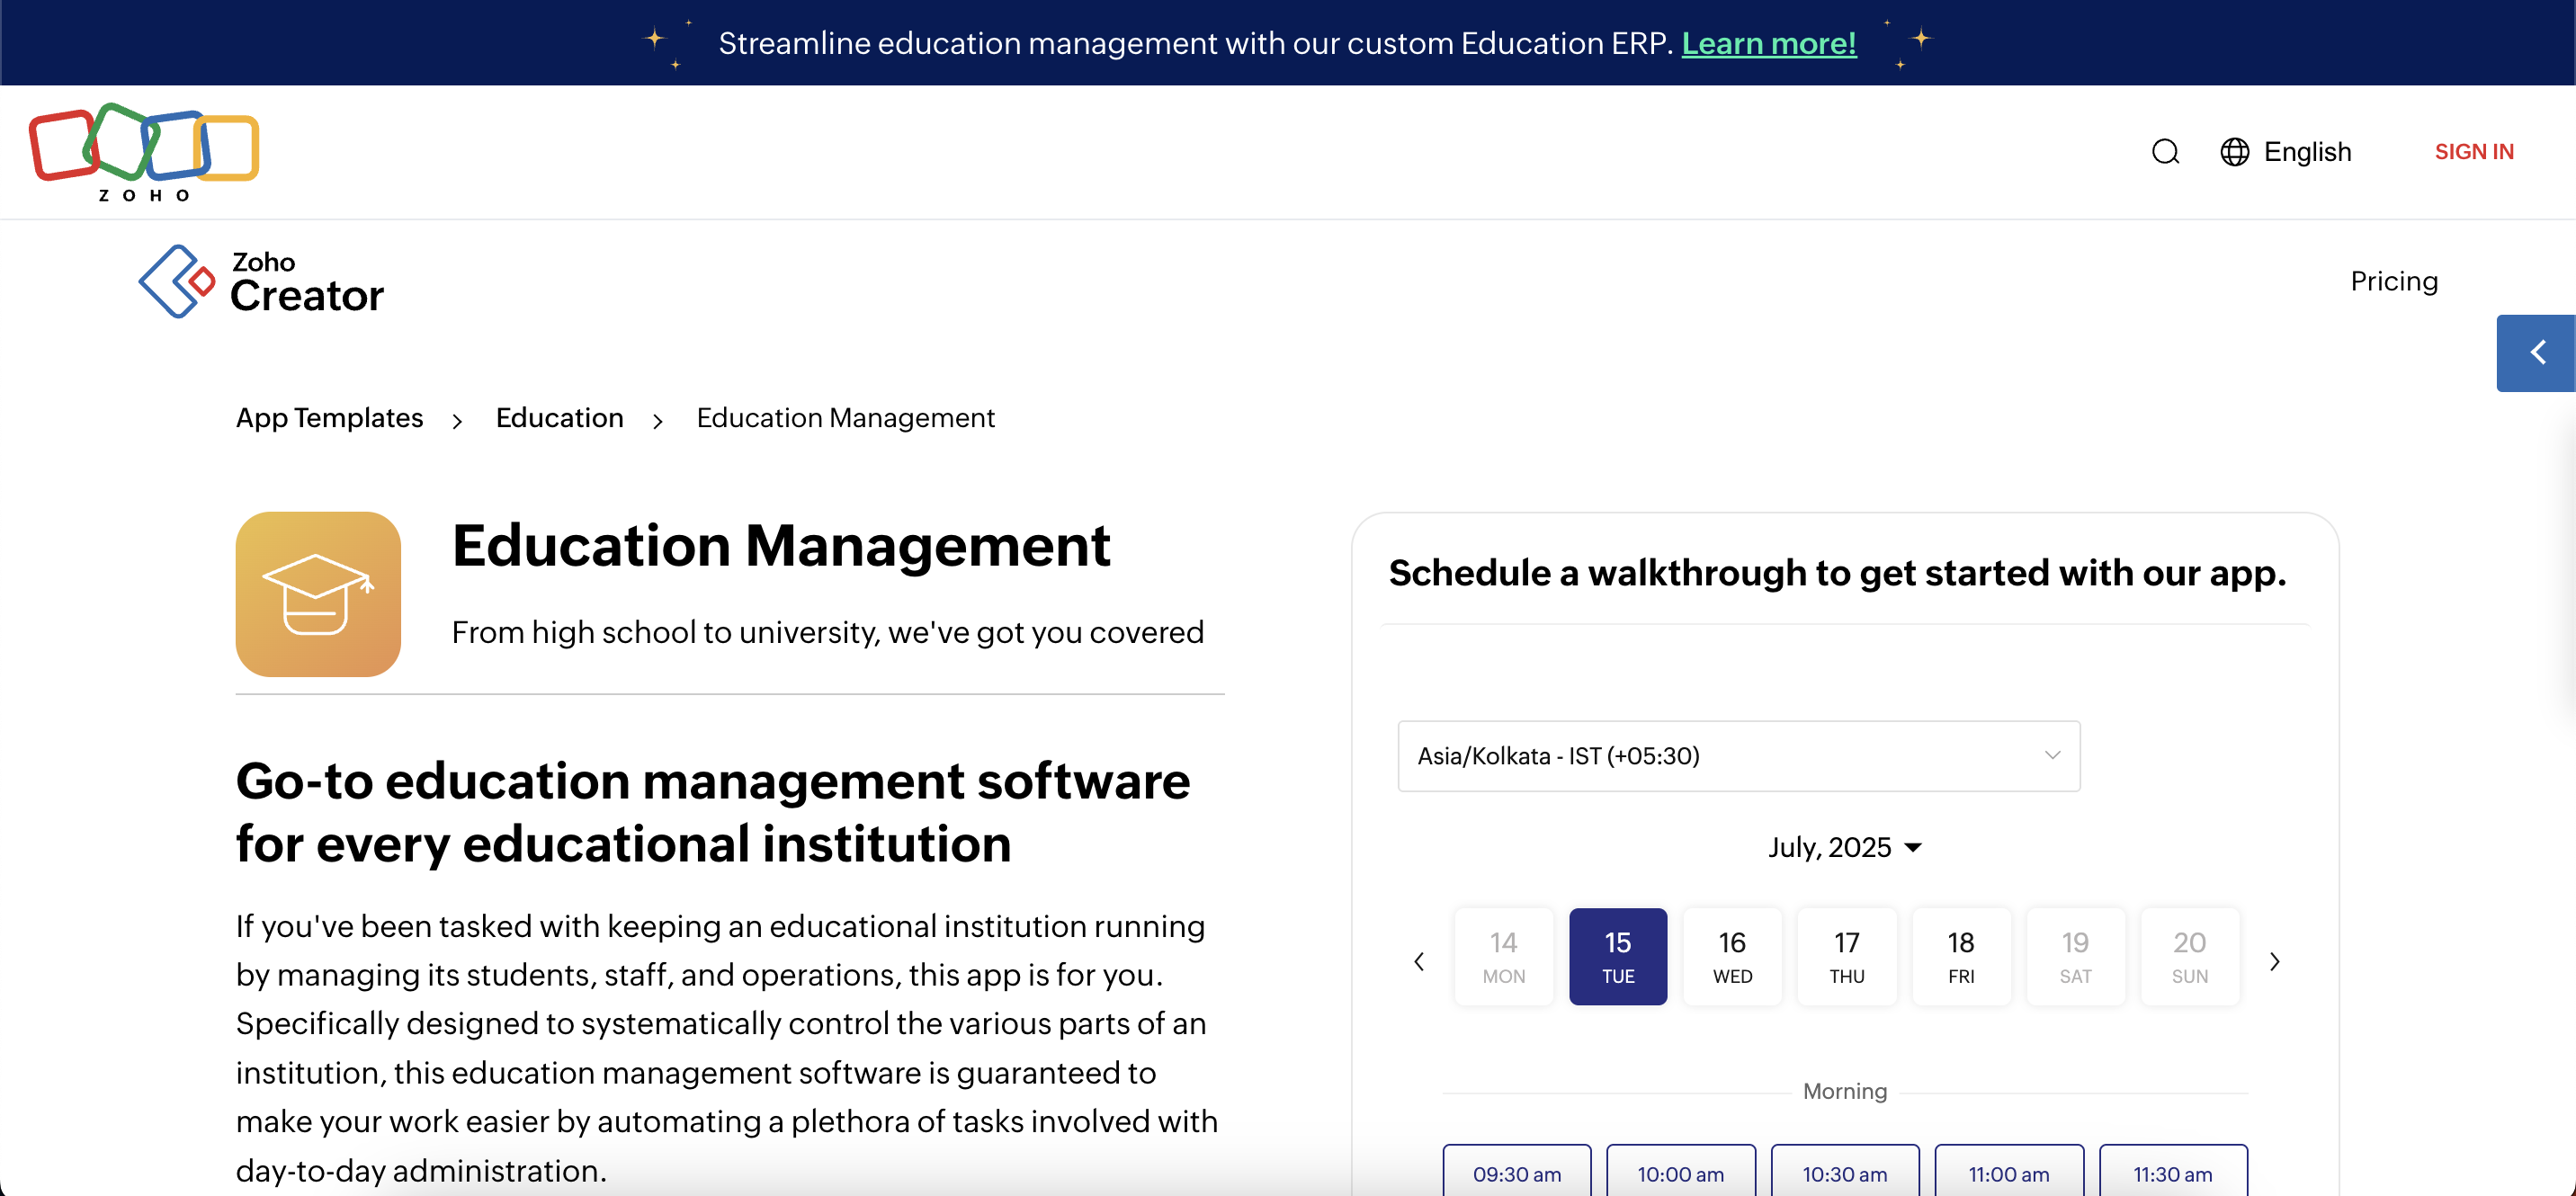Pick the 10:30 am time slot
Screen dimensions: 2576x1196
[x=1844, y=1172]
